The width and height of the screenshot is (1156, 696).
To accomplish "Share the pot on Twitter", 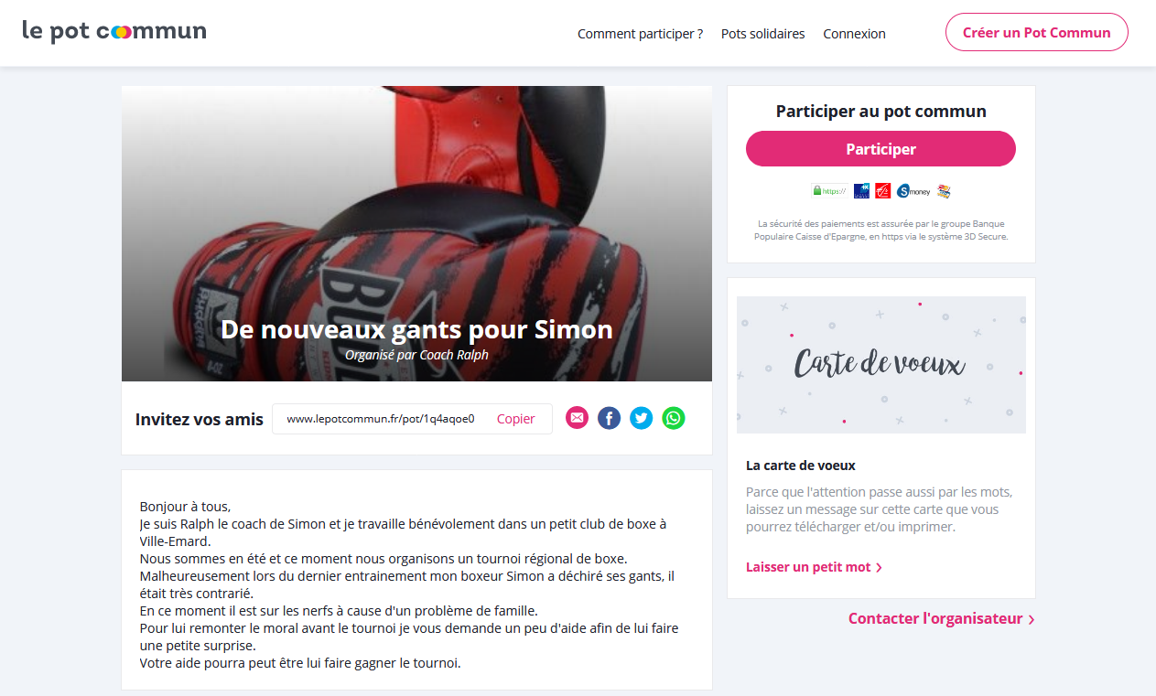I will point(642,418).
